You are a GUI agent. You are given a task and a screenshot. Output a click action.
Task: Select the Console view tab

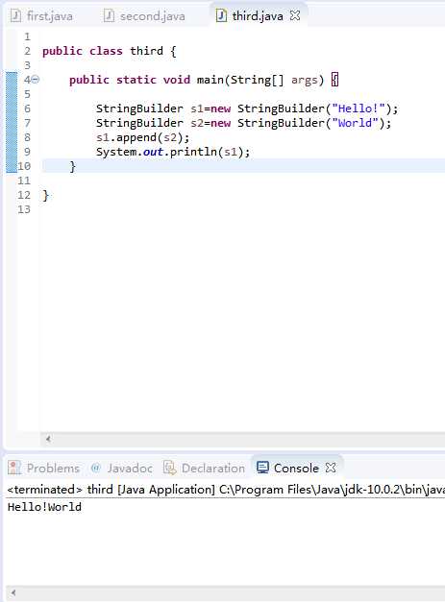[x=296, y=468]
